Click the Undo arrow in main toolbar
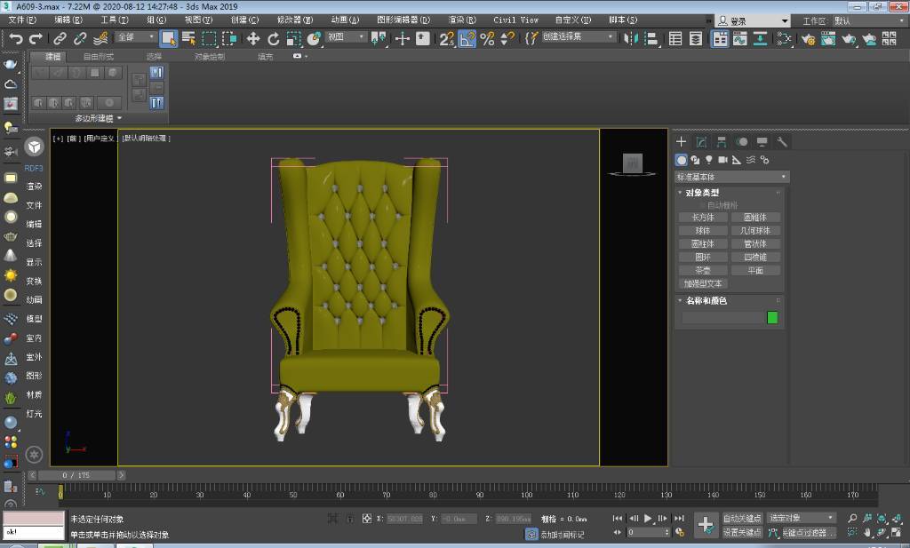Viewport: 910px width, 548px height. tap(15, 38)
